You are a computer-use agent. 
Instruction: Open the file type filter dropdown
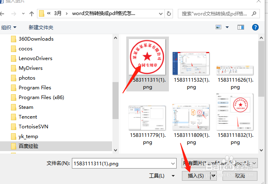point(220,163)
